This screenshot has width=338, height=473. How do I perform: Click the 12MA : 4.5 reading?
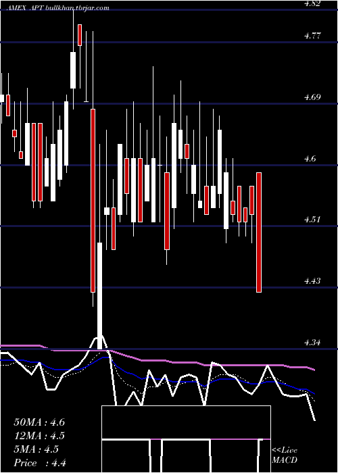click(39, 436)
